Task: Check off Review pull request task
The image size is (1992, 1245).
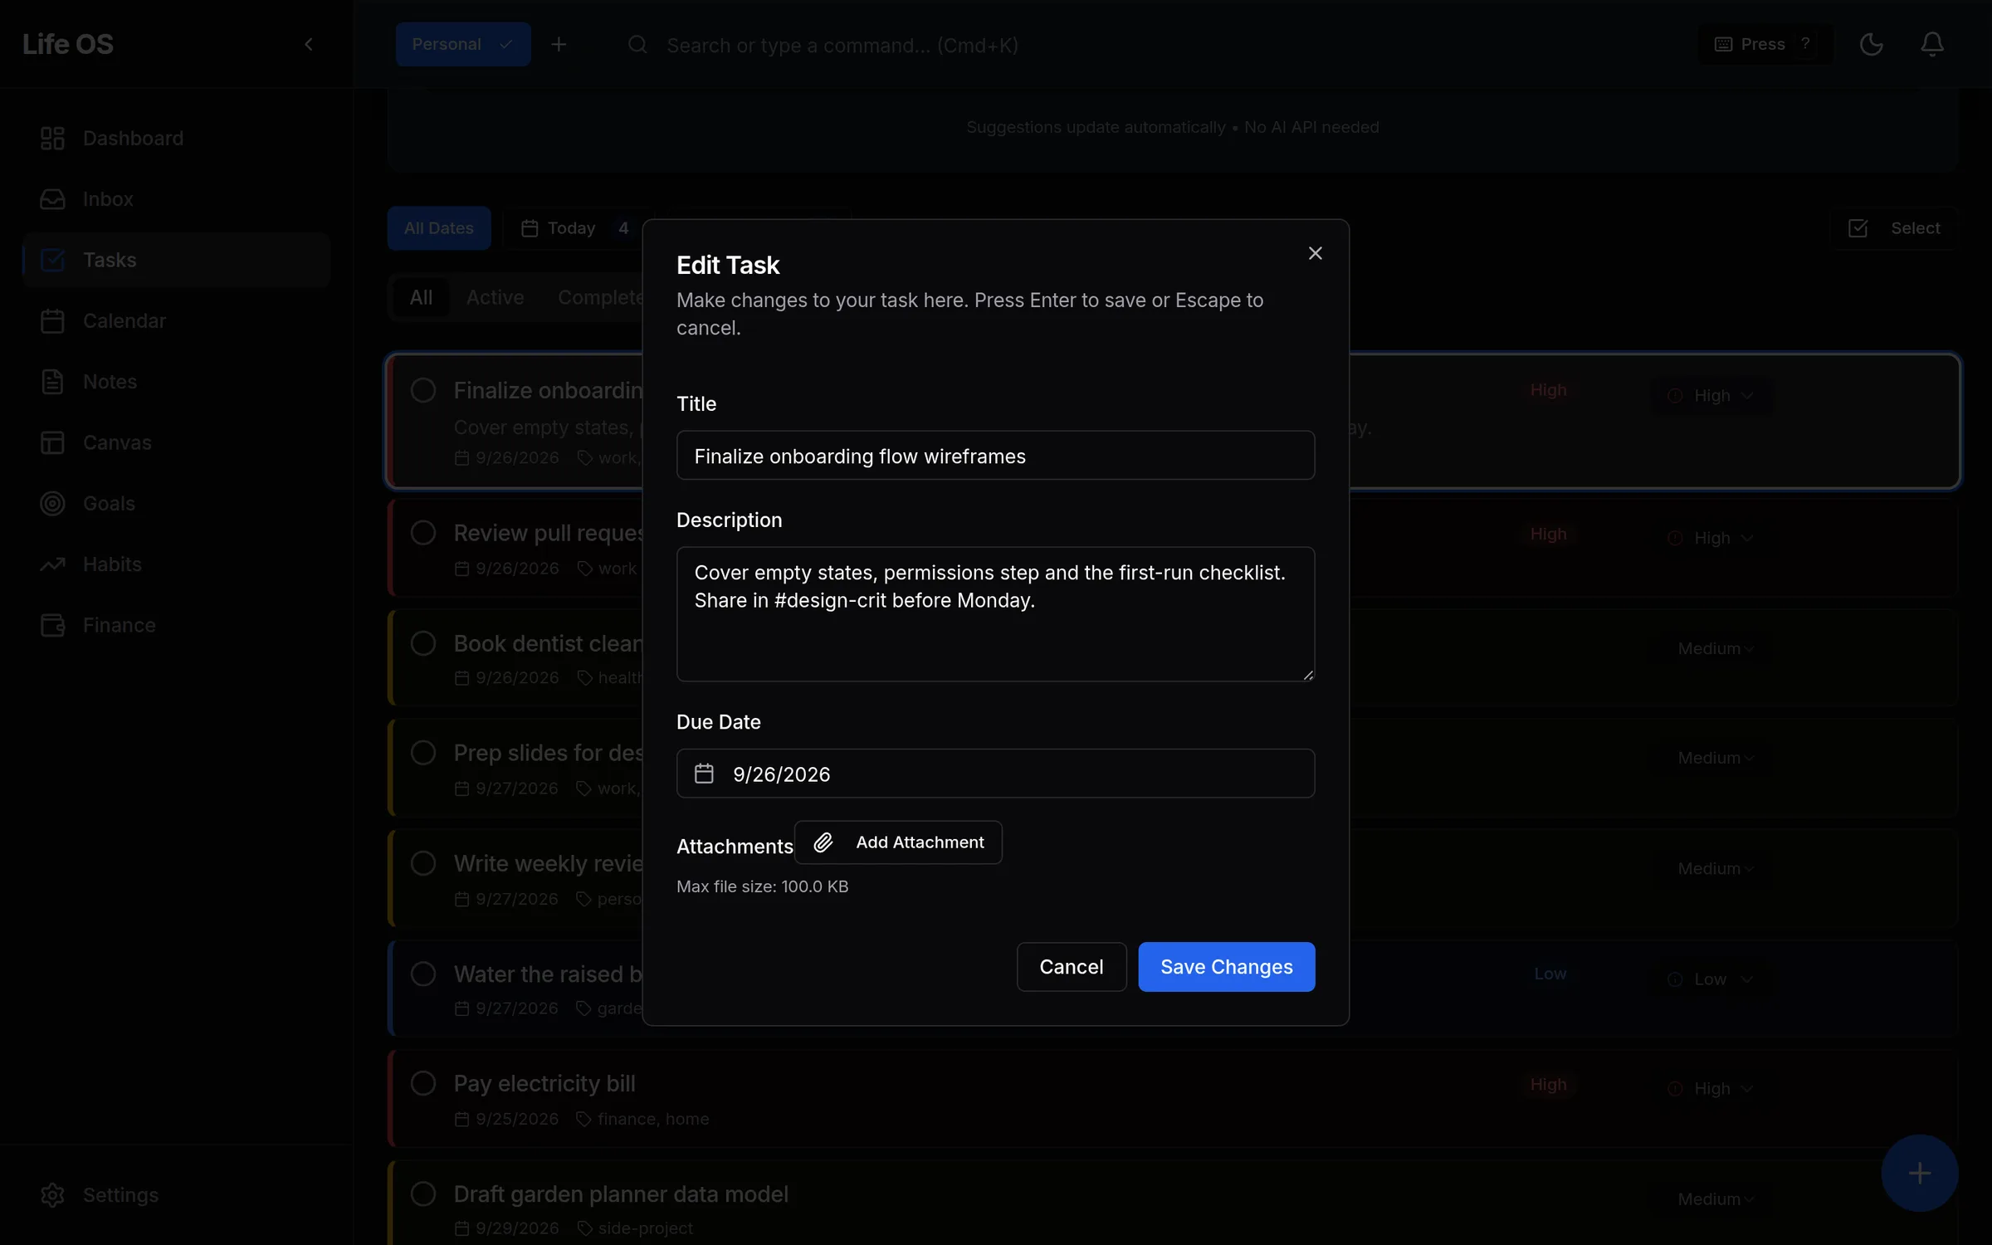Action: pyautogui.click(x=423, y=533)
